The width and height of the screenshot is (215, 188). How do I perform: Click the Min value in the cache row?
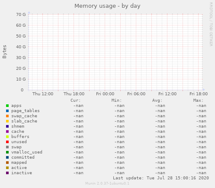[x=119, y=132]
